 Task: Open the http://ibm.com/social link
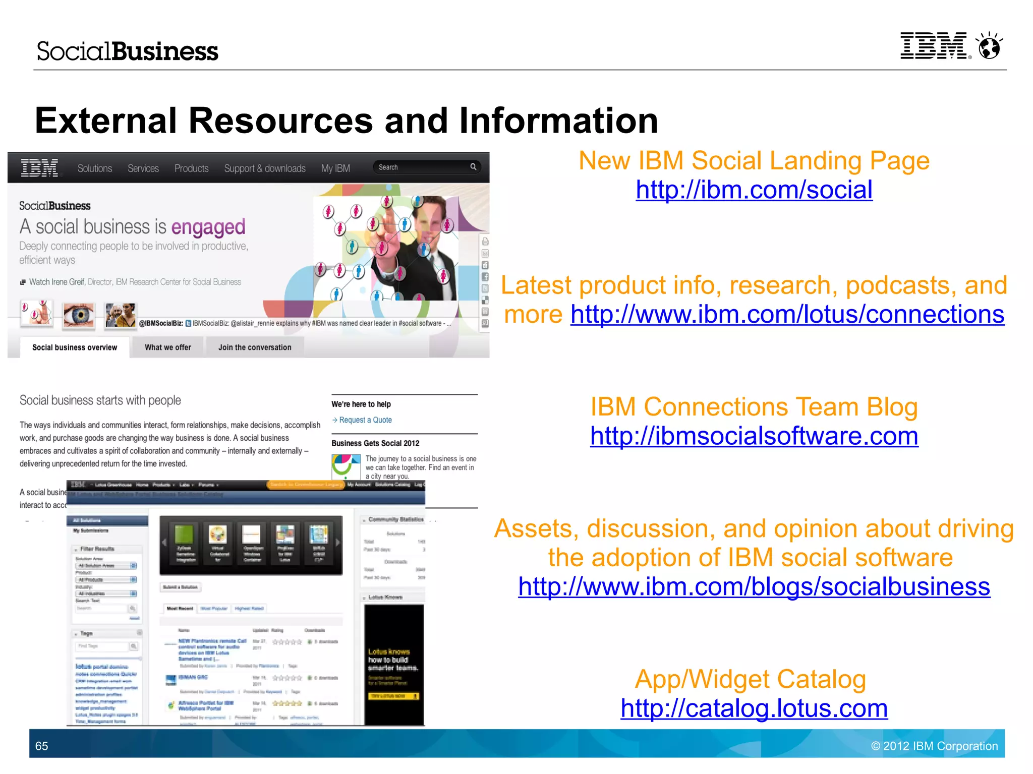(754, 190)
